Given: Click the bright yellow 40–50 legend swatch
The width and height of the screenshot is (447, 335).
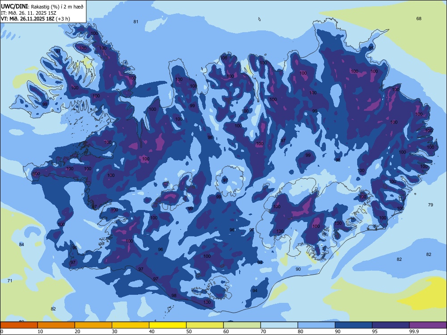Looking at the screenshot, I should tap(168, 325).
